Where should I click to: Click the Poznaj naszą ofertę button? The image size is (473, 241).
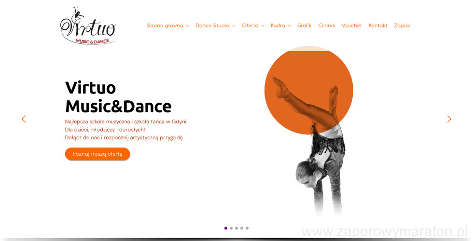[x=97, y=154]
